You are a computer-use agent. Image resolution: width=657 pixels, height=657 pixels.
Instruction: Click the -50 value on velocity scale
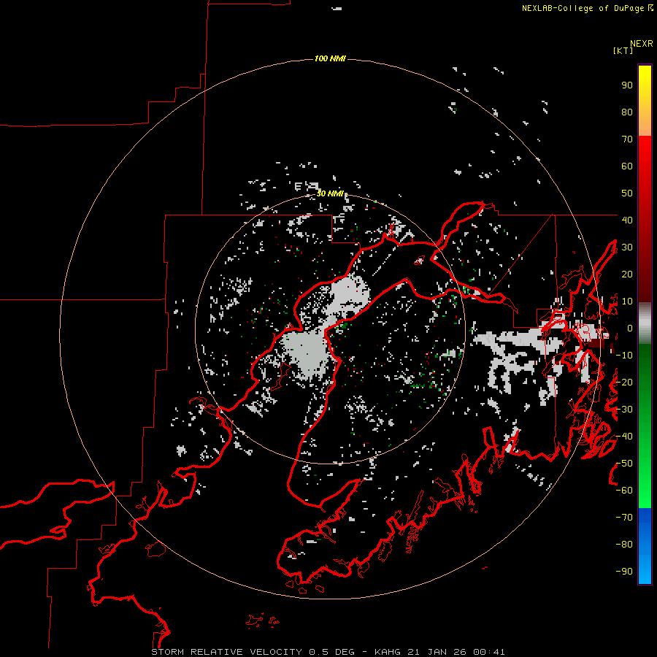[624, 464]
